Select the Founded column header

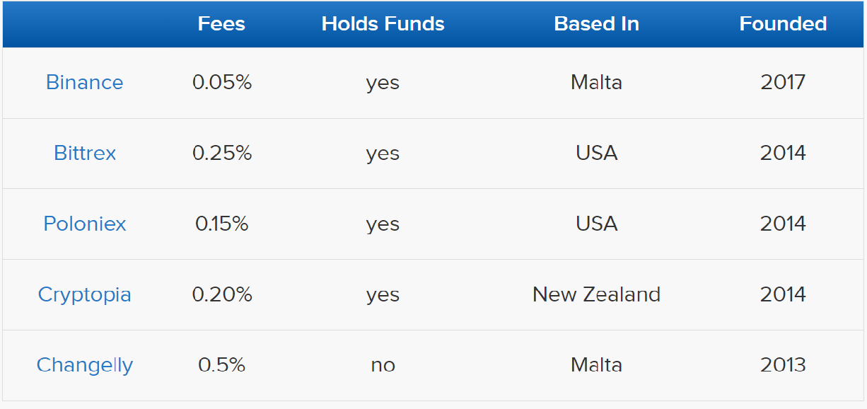click(783, 24)
